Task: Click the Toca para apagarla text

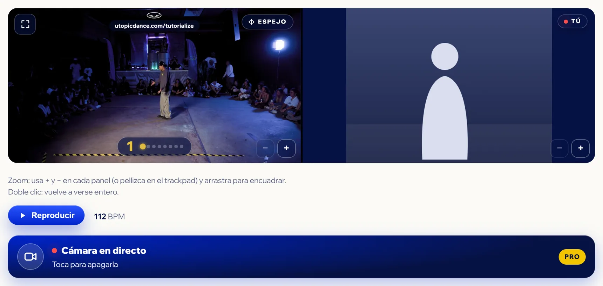Action: 85,265
